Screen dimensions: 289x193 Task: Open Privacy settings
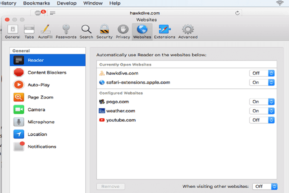[x=123, y=31]
